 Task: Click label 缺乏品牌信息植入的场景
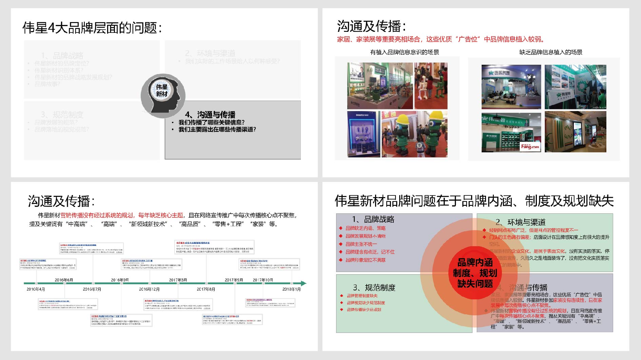(551, 52)
